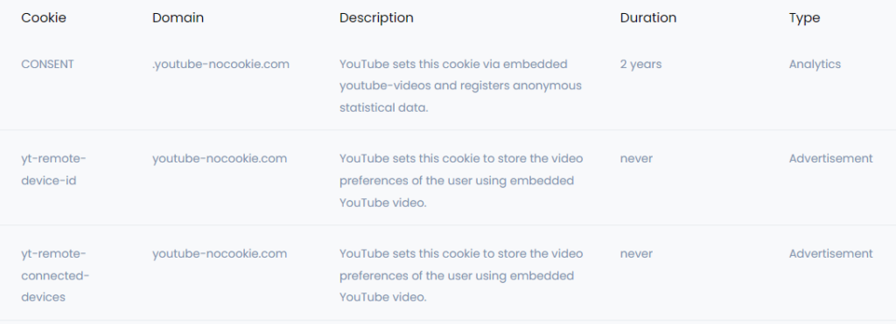Click the CONSENT cookie description text
The height and width of the screenshot is (324, 896).
pyautogui.click(x=460, y=86)
